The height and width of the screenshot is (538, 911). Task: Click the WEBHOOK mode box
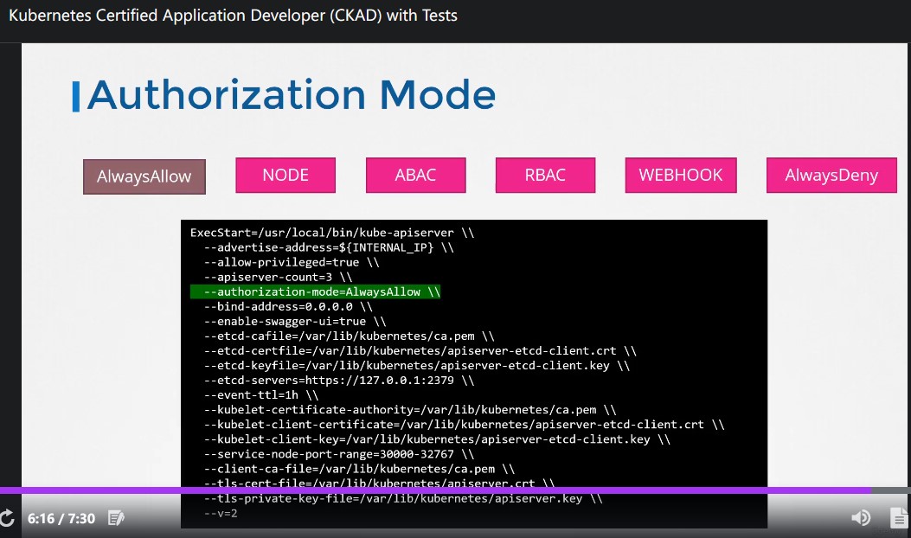point(680,175)
